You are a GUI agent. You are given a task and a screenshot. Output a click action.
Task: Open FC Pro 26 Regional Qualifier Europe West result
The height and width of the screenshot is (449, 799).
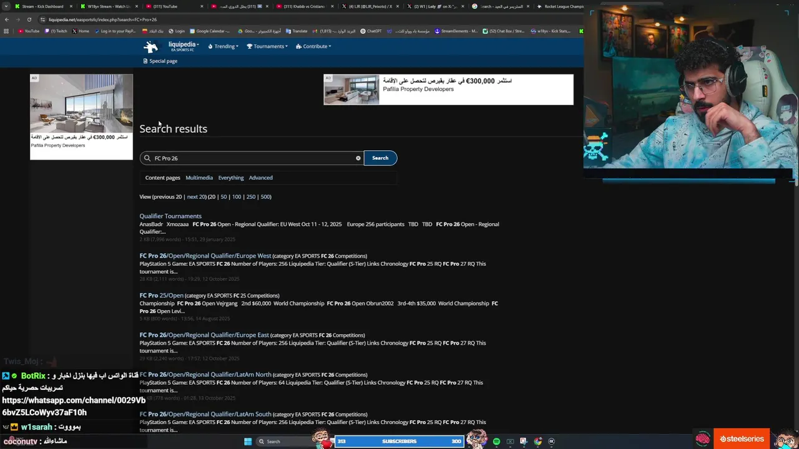pyautogui.click(x=205, y=256)
